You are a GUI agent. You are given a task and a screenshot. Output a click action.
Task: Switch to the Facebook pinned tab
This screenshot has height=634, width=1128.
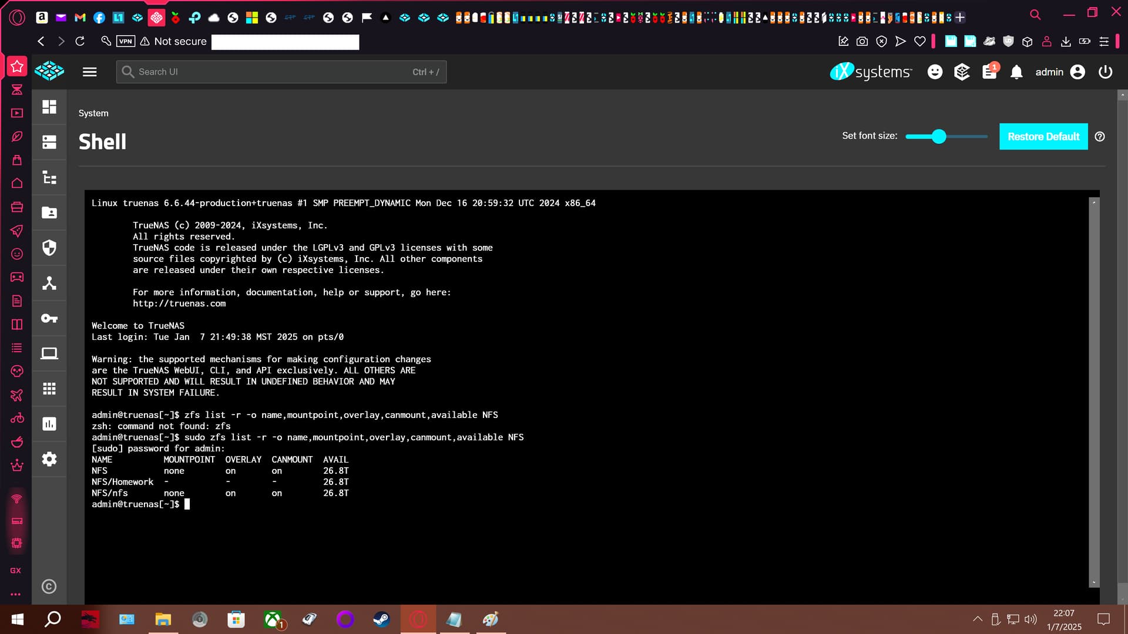(99, 18)
